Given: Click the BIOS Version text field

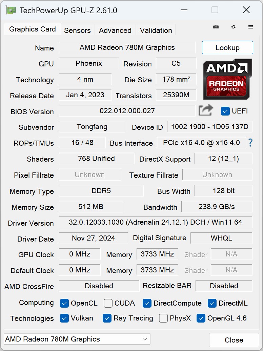Looking at the screenshot, I should pos(127,111).
